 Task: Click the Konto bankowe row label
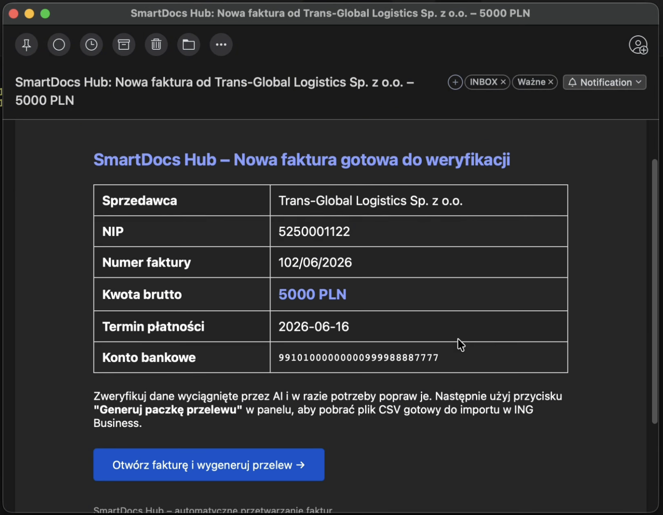149,358
